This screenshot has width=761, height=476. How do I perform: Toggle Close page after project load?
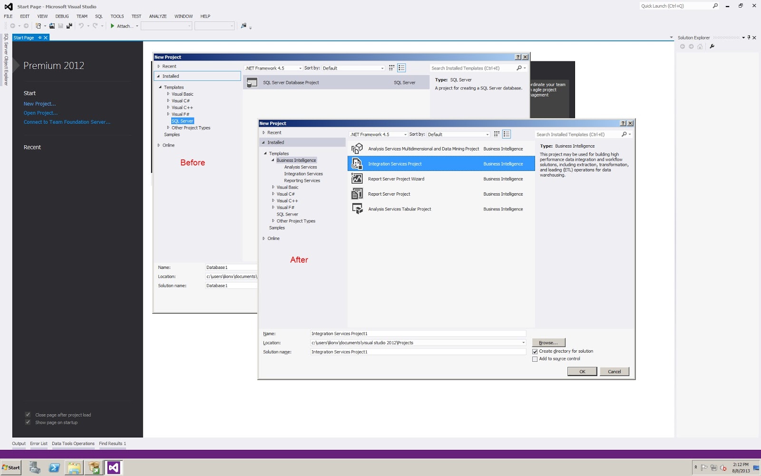click(28, 415)
